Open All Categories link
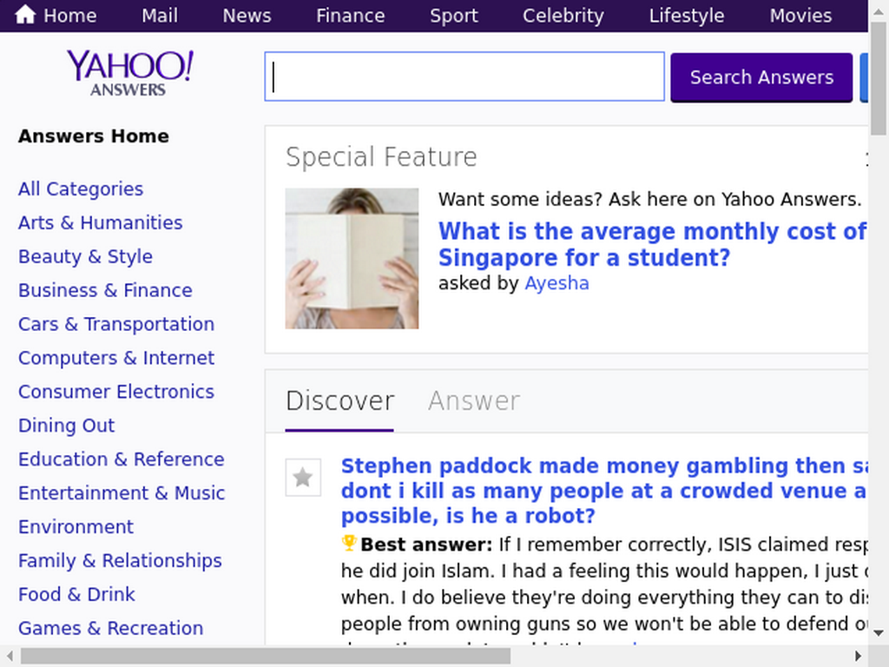The height and width of the screenshot is (667, 889). click(81, 188)
